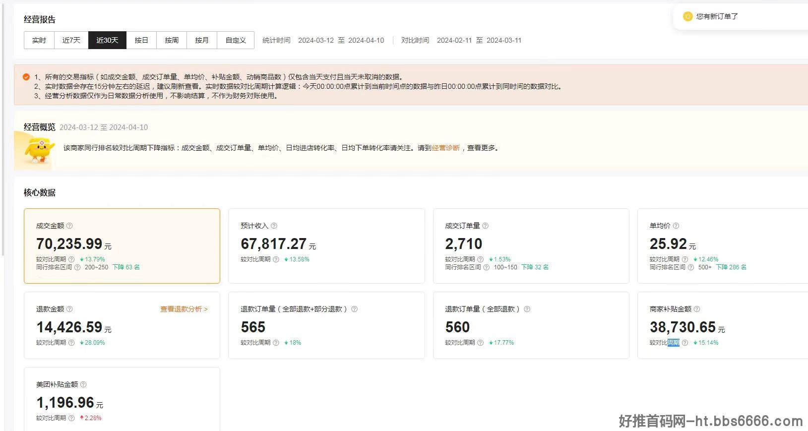Click the 下降 32 名 ranking text
Viewport: 808px width, 431px height.
tap(535, 267)
